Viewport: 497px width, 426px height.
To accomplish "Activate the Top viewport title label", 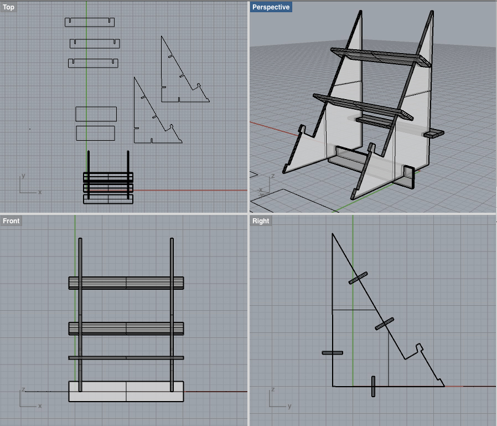I will 9,7.
